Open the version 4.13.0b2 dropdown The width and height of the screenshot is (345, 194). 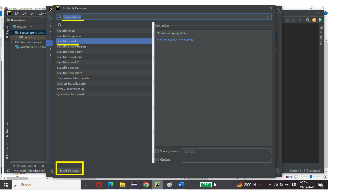pos(227,151)
